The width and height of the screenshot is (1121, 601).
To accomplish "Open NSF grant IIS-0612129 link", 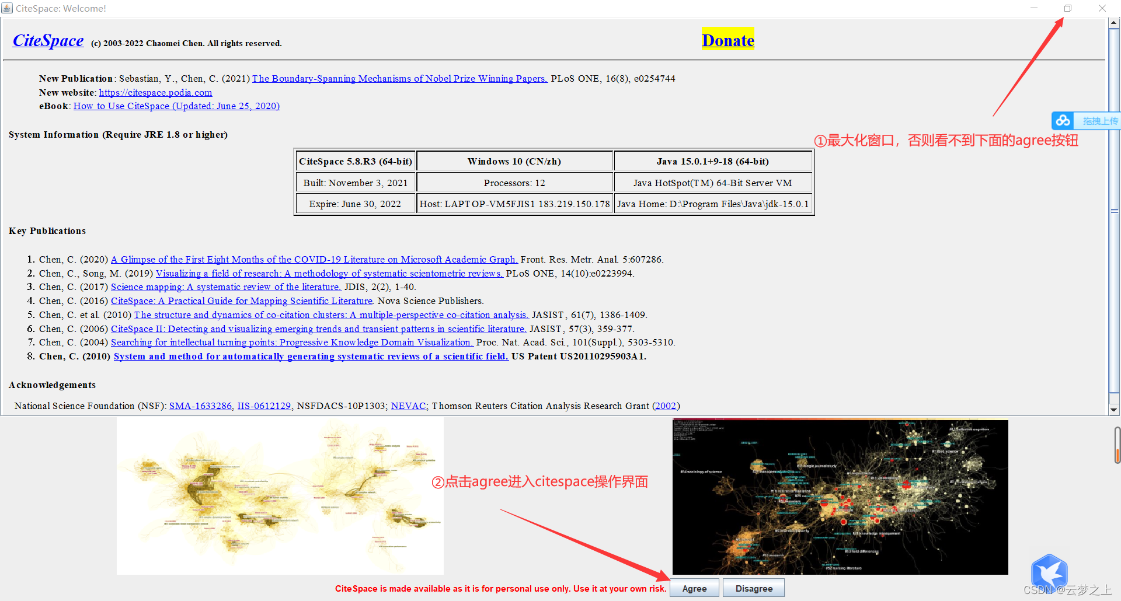I will [x=264, y=406].
